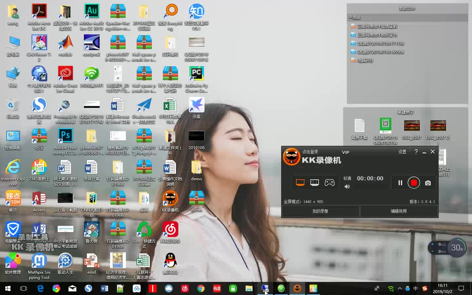Open the 此电脑 desktop icon

[x=13, y=46]
